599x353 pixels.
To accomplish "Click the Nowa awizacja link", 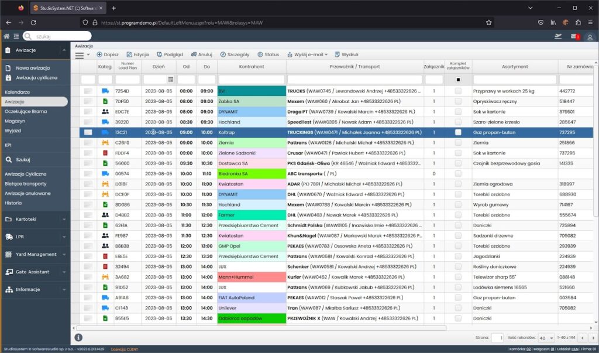I will [33, 68].
